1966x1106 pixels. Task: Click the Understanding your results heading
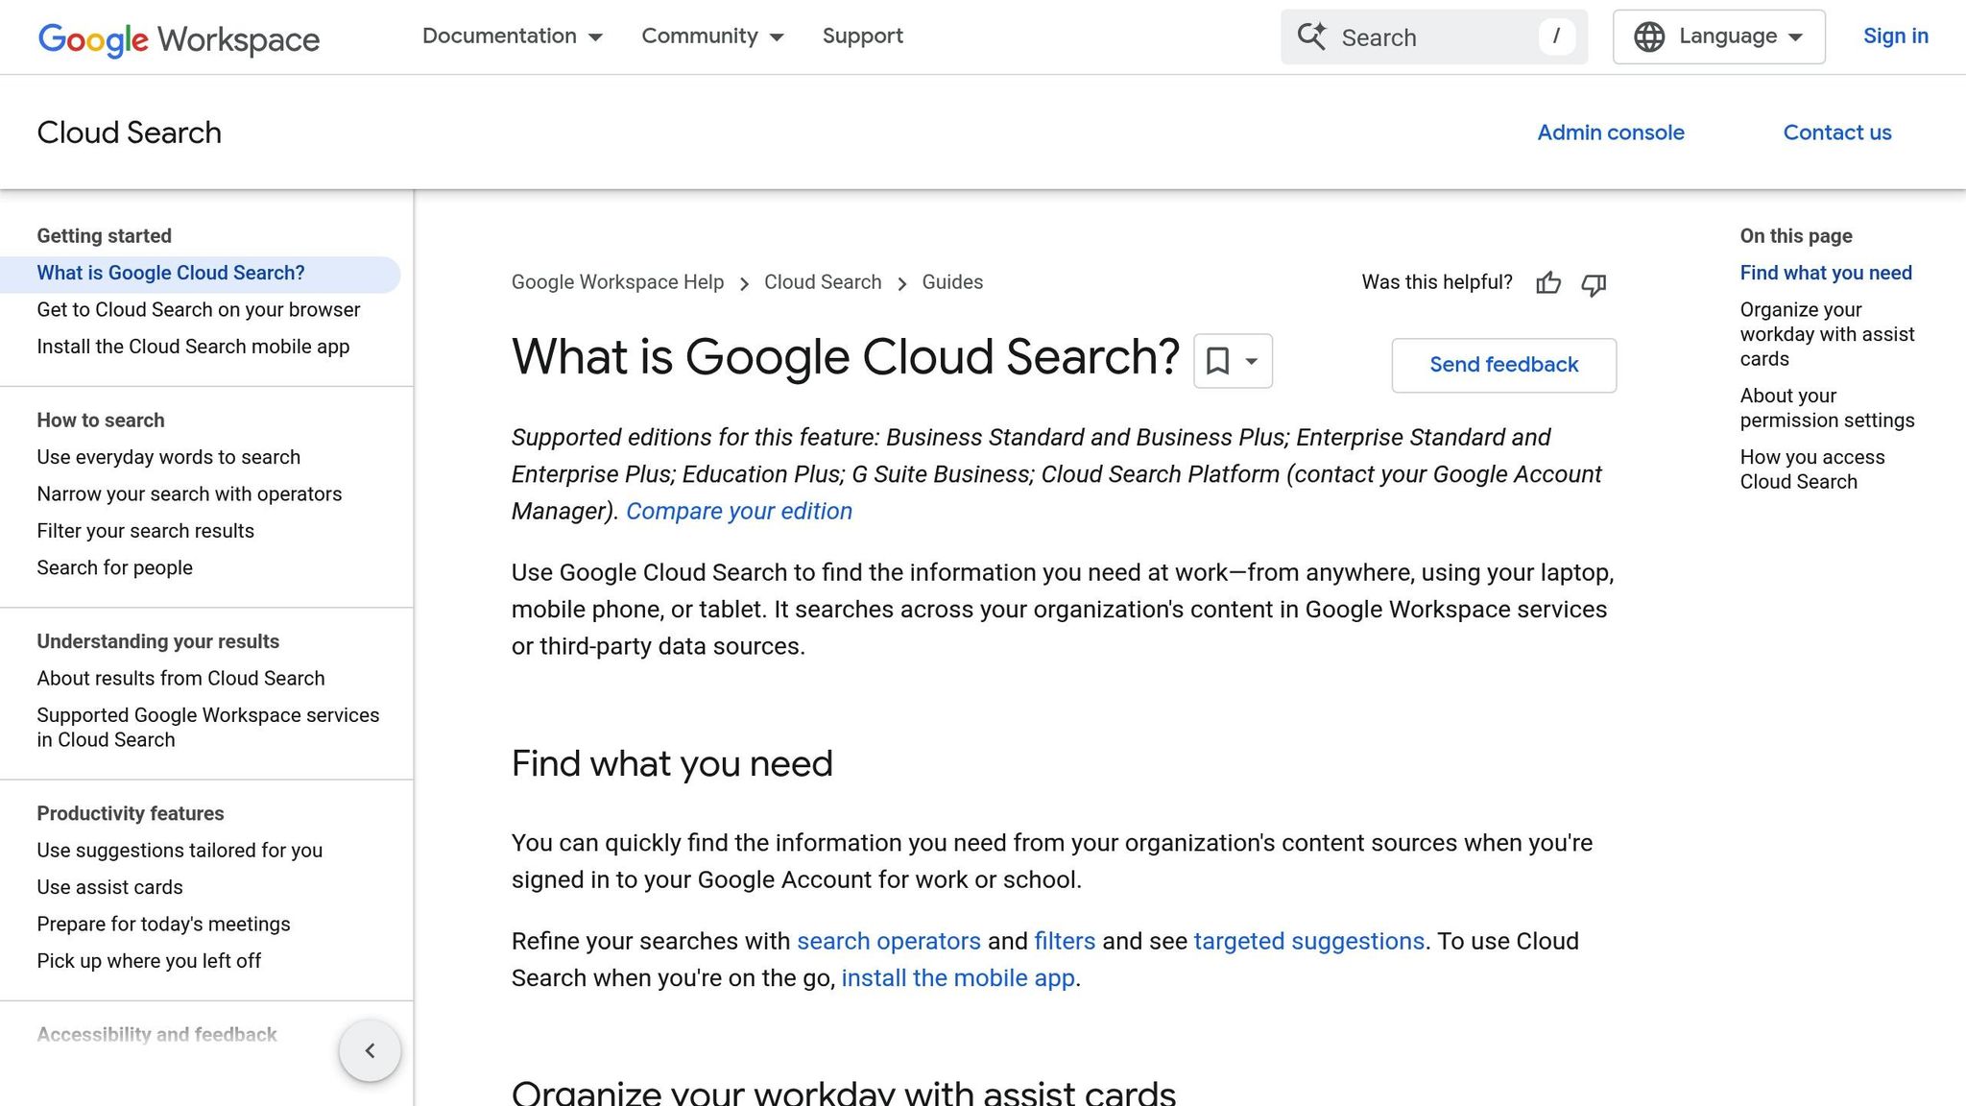point(157,641)
